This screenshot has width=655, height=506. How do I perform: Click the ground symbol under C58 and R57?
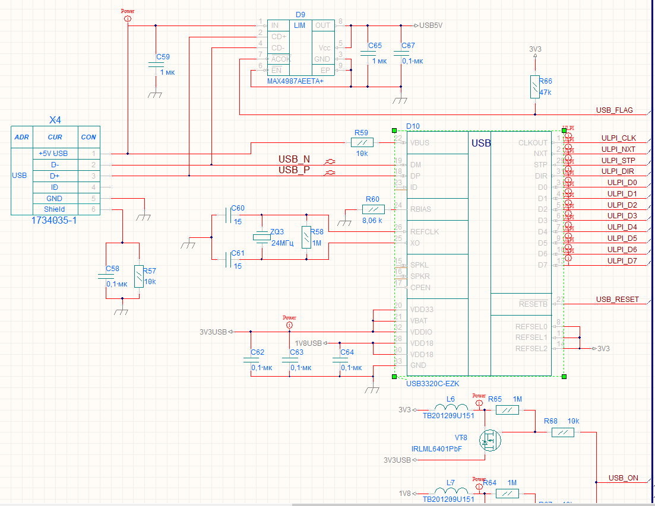pos(122,311)
